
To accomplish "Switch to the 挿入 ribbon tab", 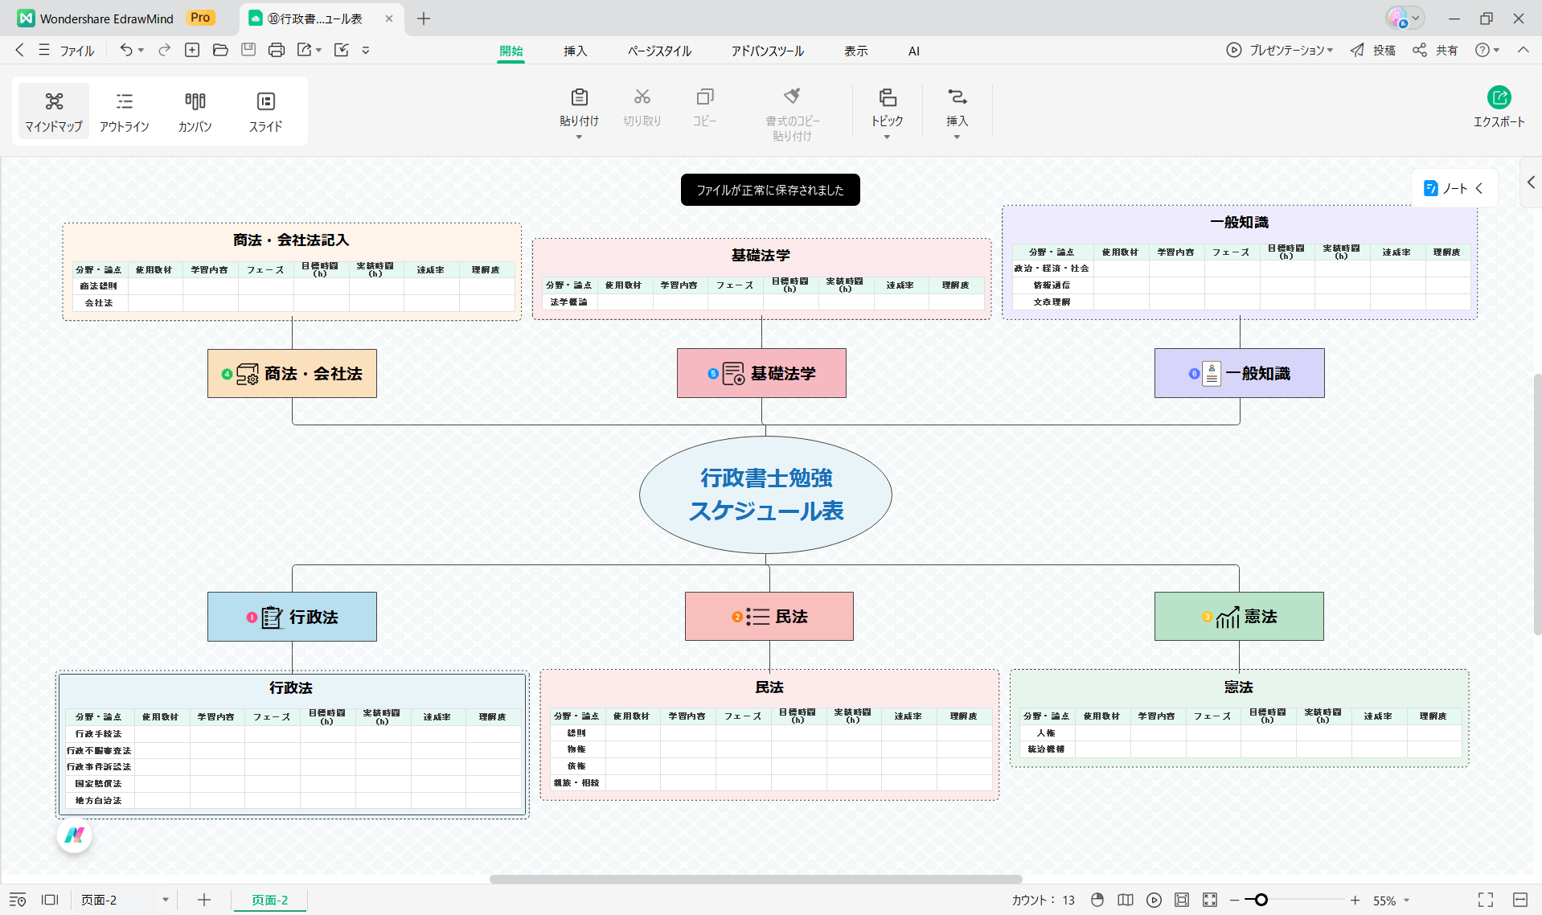I will tap(575, 51).
